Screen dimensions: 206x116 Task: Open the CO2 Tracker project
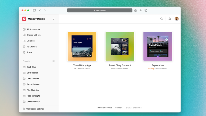32,73
